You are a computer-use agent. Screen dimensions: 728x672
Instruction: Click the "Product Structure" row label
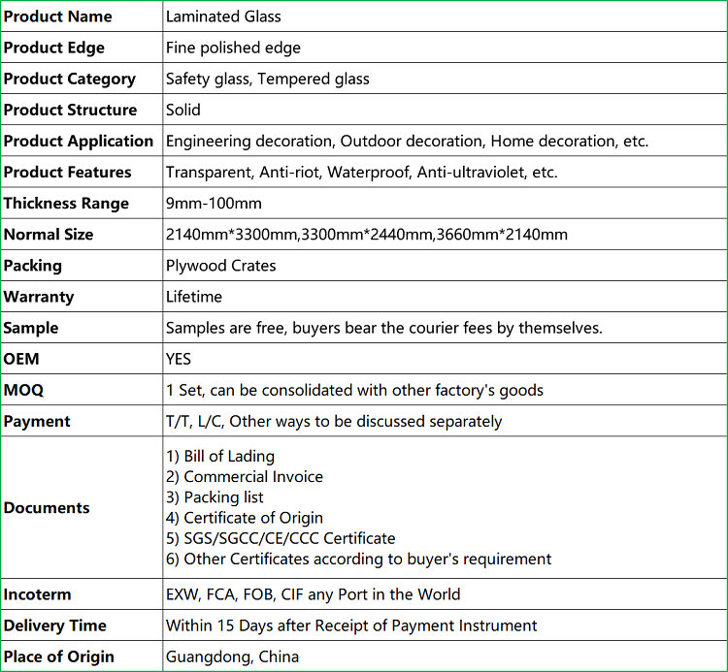70,110
